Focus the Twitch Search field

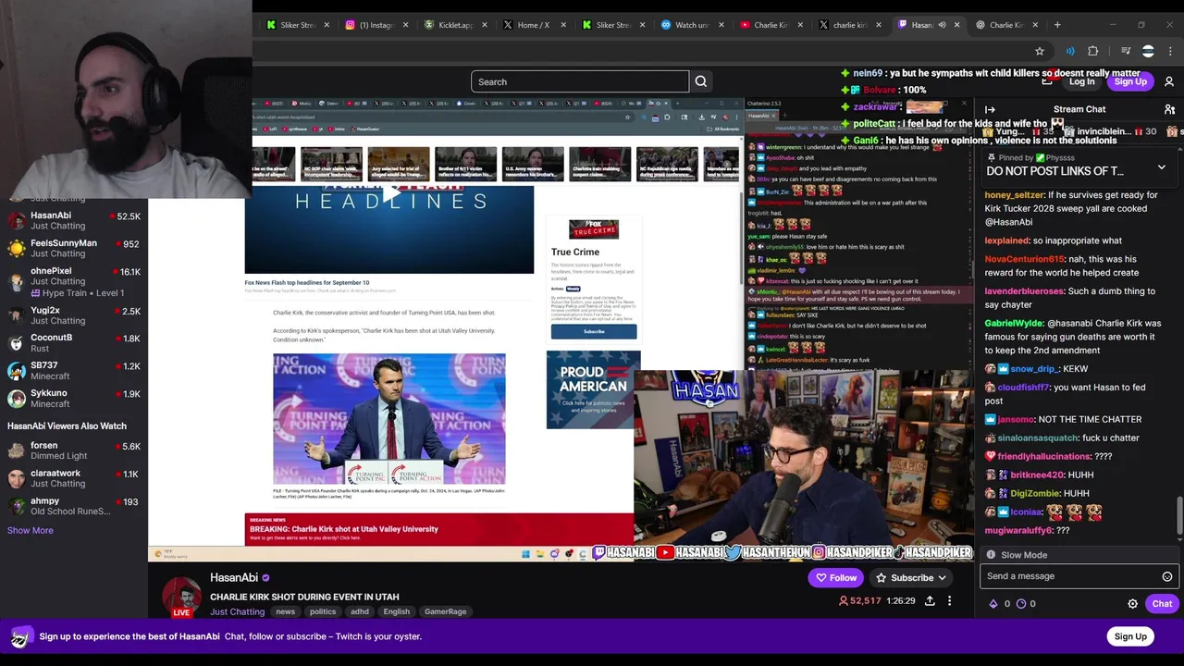pos(580,81)
